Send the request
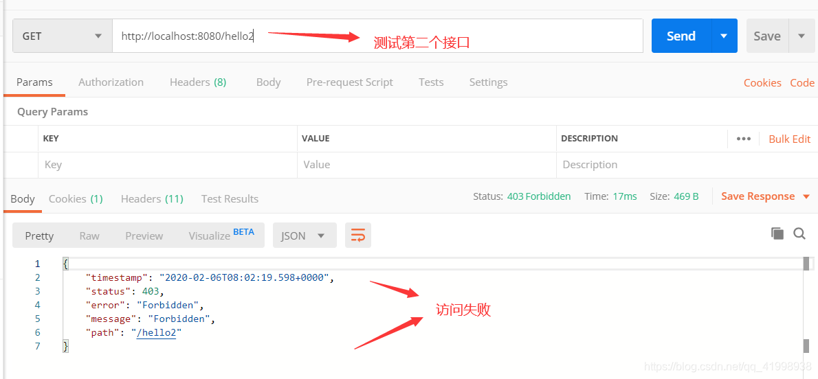Screen dimensions: 818x379 pyautogui.click(x=681, y=36)
